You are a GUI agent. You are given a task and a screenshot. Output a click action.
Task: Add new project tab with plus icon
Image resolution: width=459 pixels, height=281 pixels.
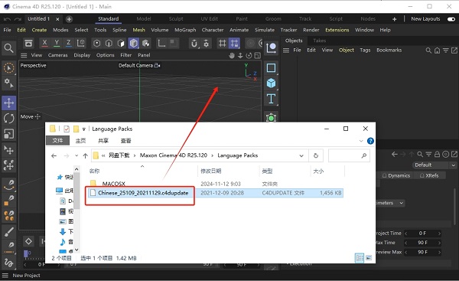(69, 19)
